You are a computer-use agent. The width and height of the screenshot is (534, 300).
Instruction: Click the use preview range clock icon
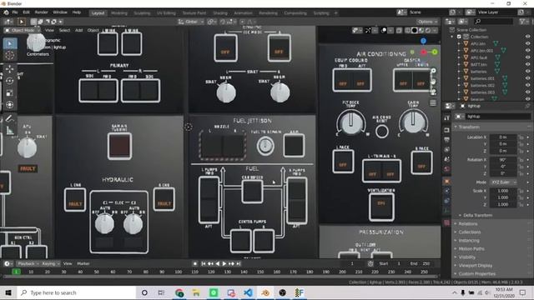click(370, 263)
